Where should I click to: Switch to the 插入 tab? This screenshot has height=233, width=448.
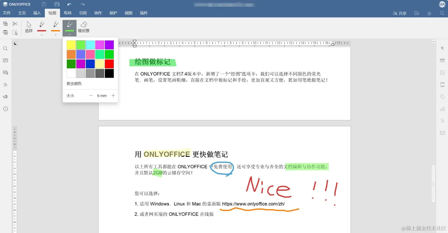pos(37,13)
